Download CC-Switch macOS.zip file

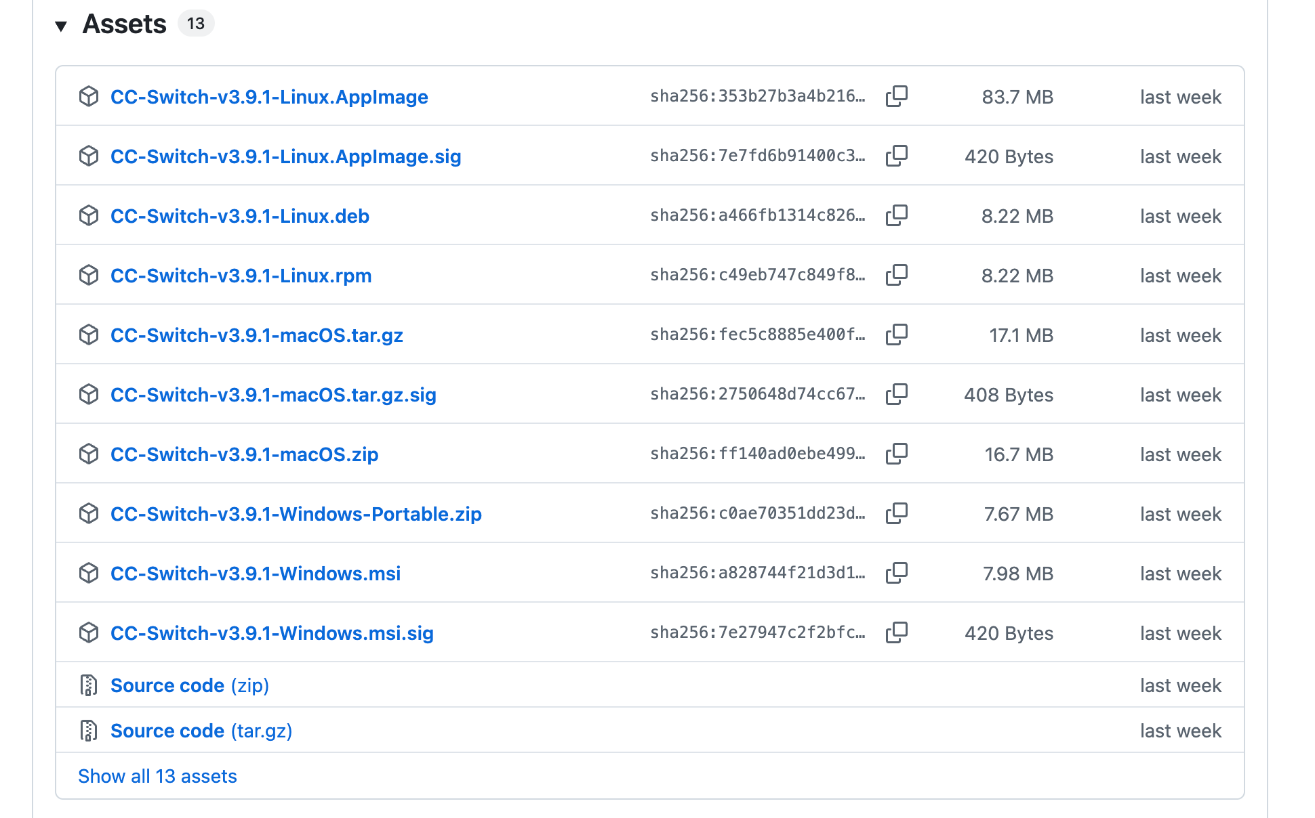click(244, 454)
